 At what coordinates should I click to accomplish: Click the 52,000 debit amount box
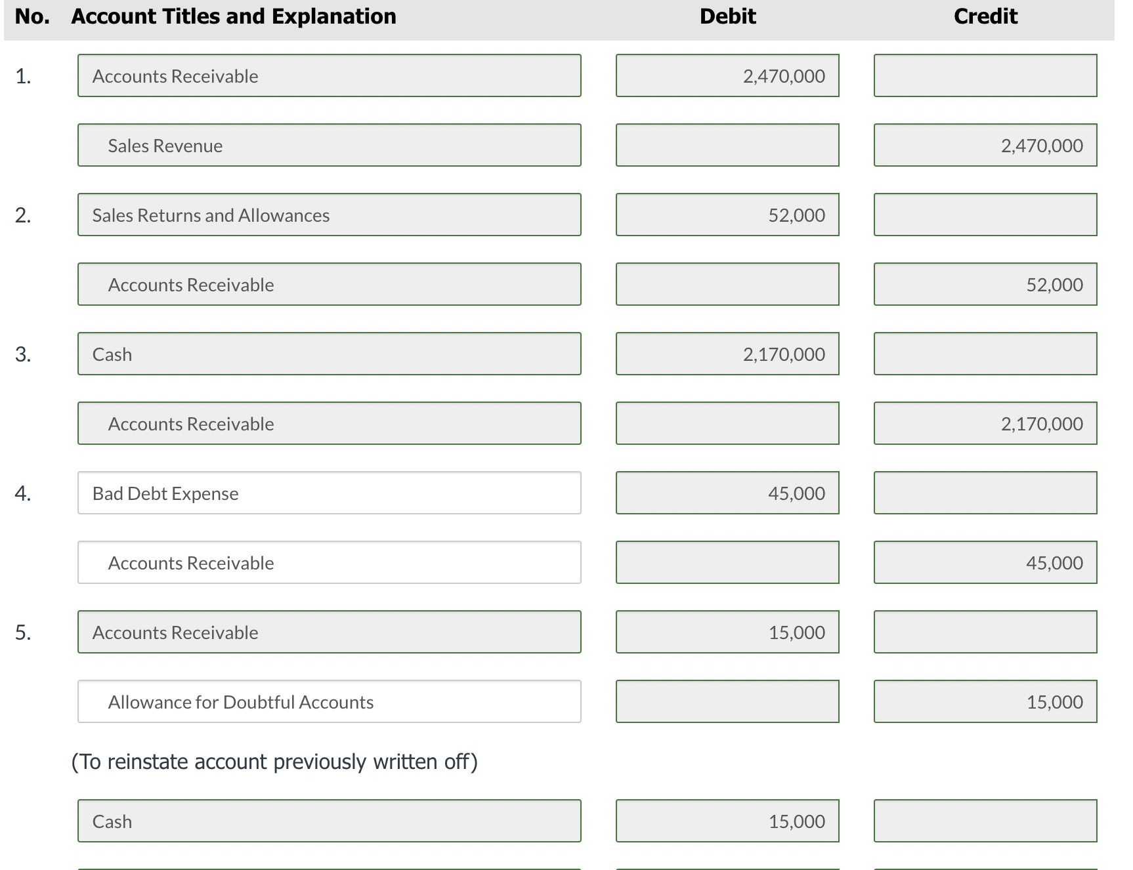727,215
